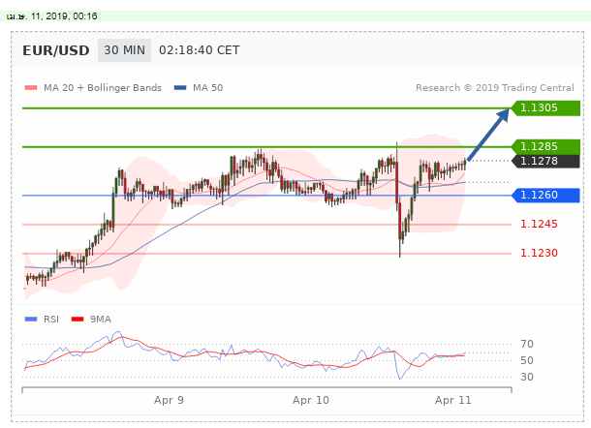
Task: Click the 1.1245 support level label
Action: pyautogui.click(x=539, y=224)
